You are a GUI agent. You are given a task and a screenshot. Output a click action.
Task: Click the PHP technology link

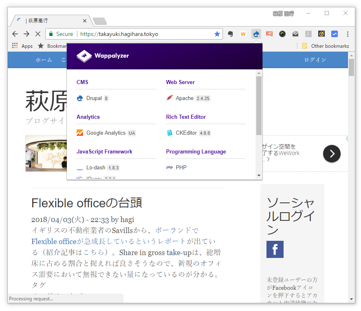pos(181,167)
